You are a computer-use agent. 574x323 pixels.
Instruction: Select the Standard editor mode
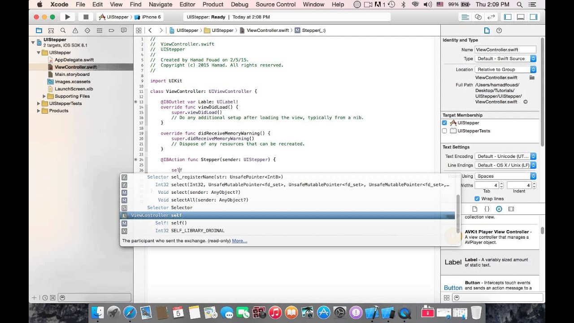[x=465, y=17]
